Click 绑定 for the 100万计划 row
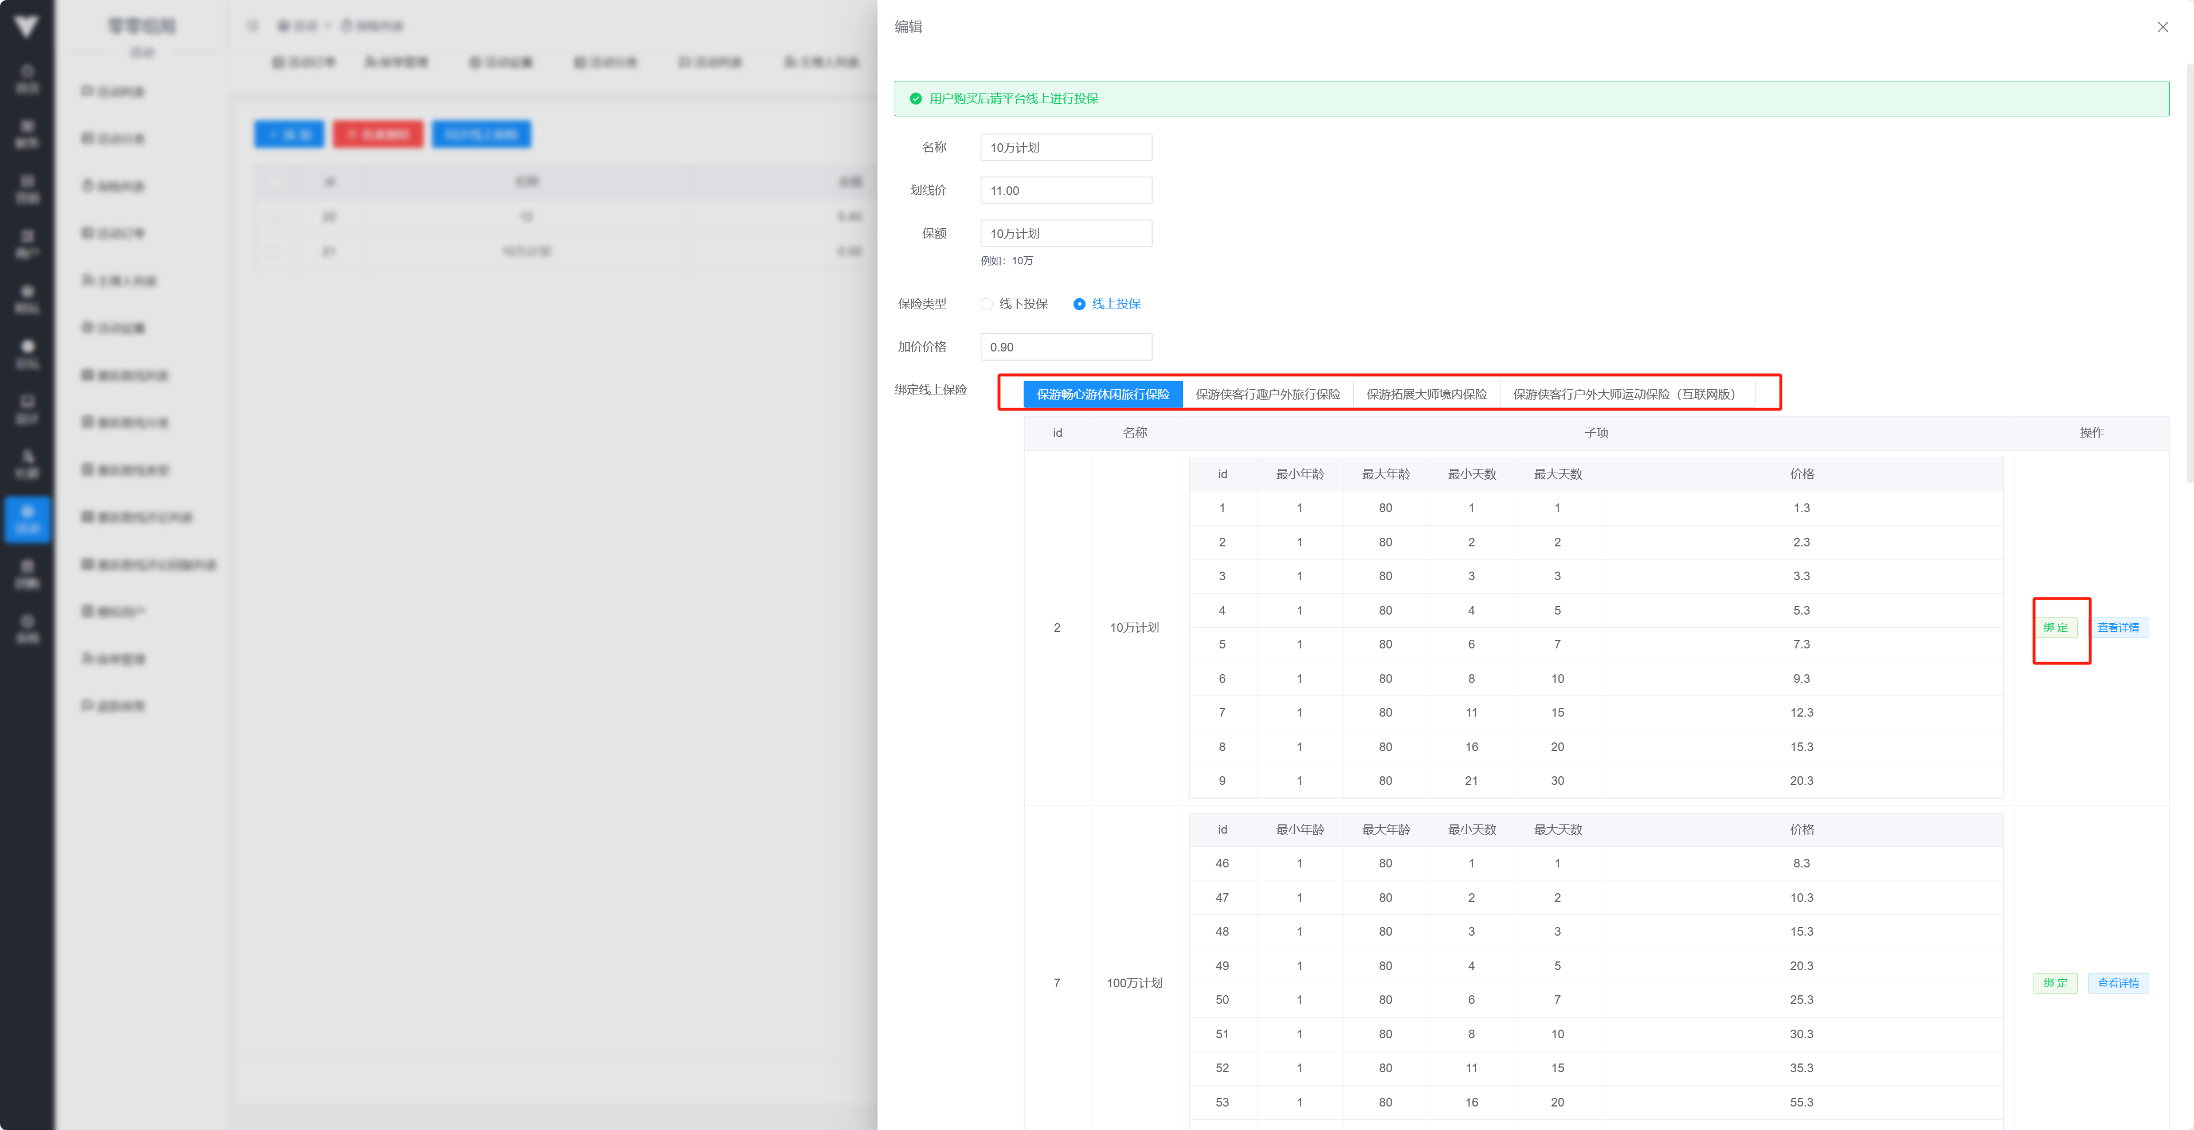This screenshot has height=1130, width=2194. (x=2055, y=983)
